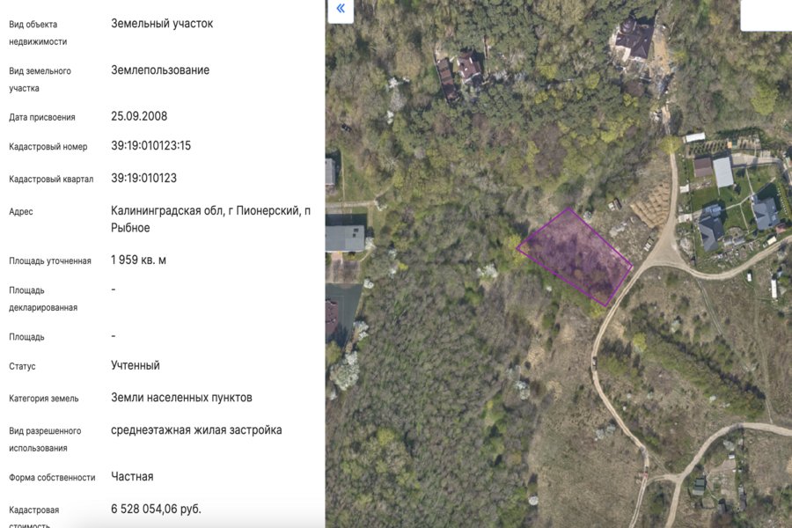Click the Дата присвоения label
The height and width of the screenshot is (528, 792).
tap(42, 117)
